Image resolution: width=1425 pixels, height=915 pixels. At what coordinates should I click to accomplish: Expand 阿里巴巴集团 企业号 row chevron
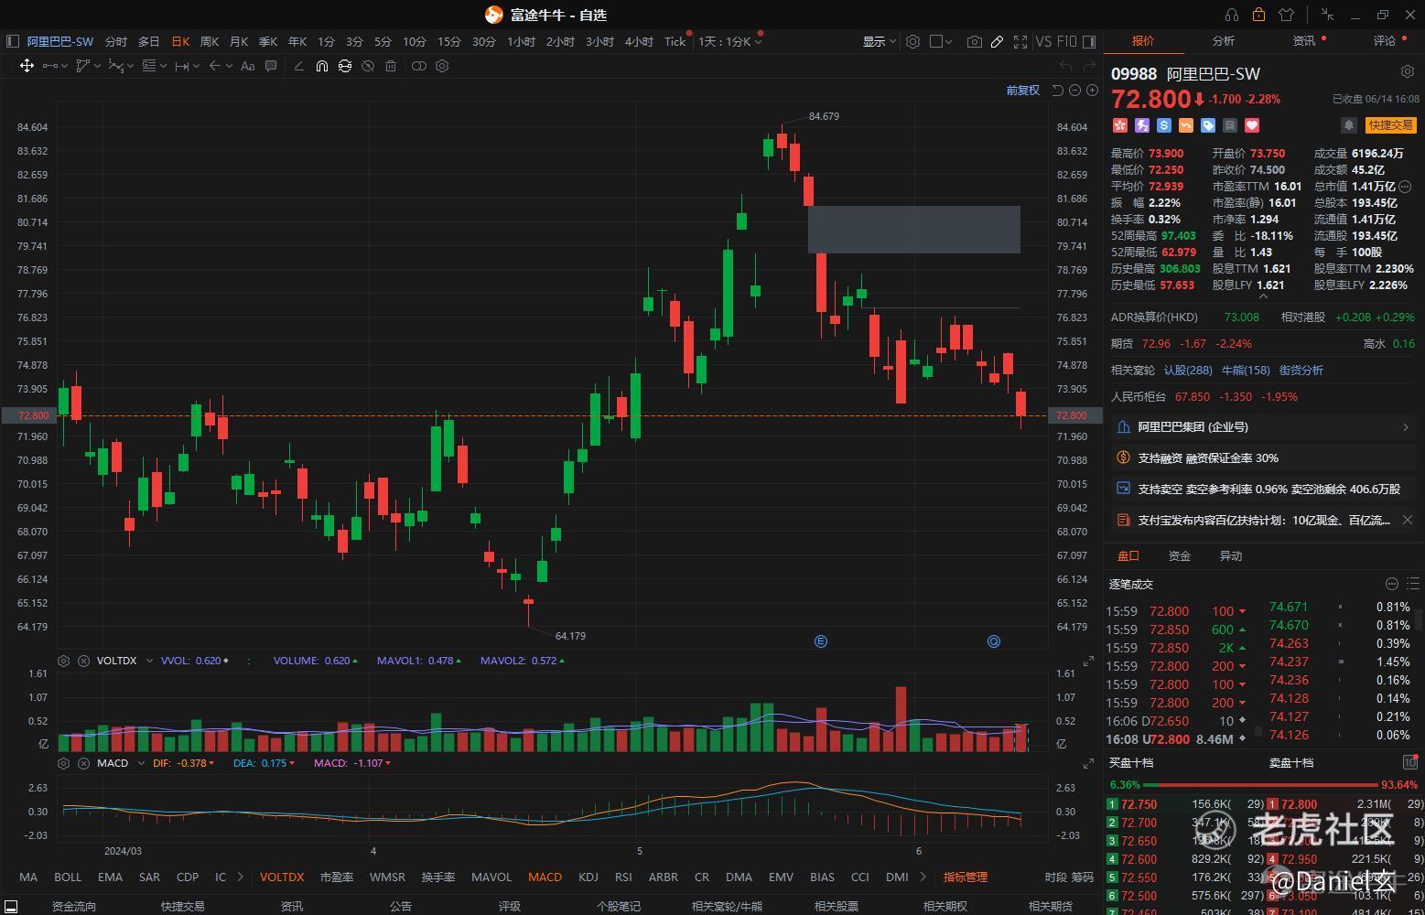[1406, 427]
